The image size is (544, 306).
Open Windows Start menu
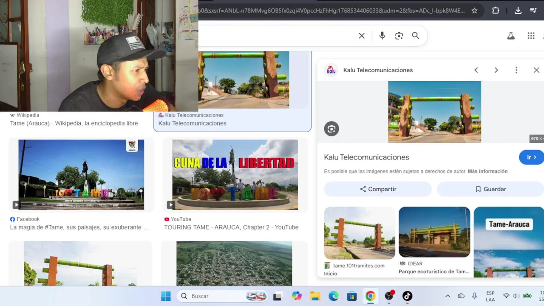tap(166, 296)
